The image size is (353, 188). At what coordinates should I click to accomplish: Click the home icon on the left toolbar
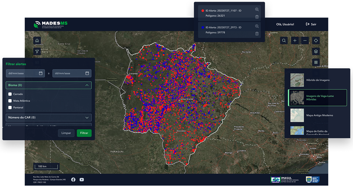[37, 40]
